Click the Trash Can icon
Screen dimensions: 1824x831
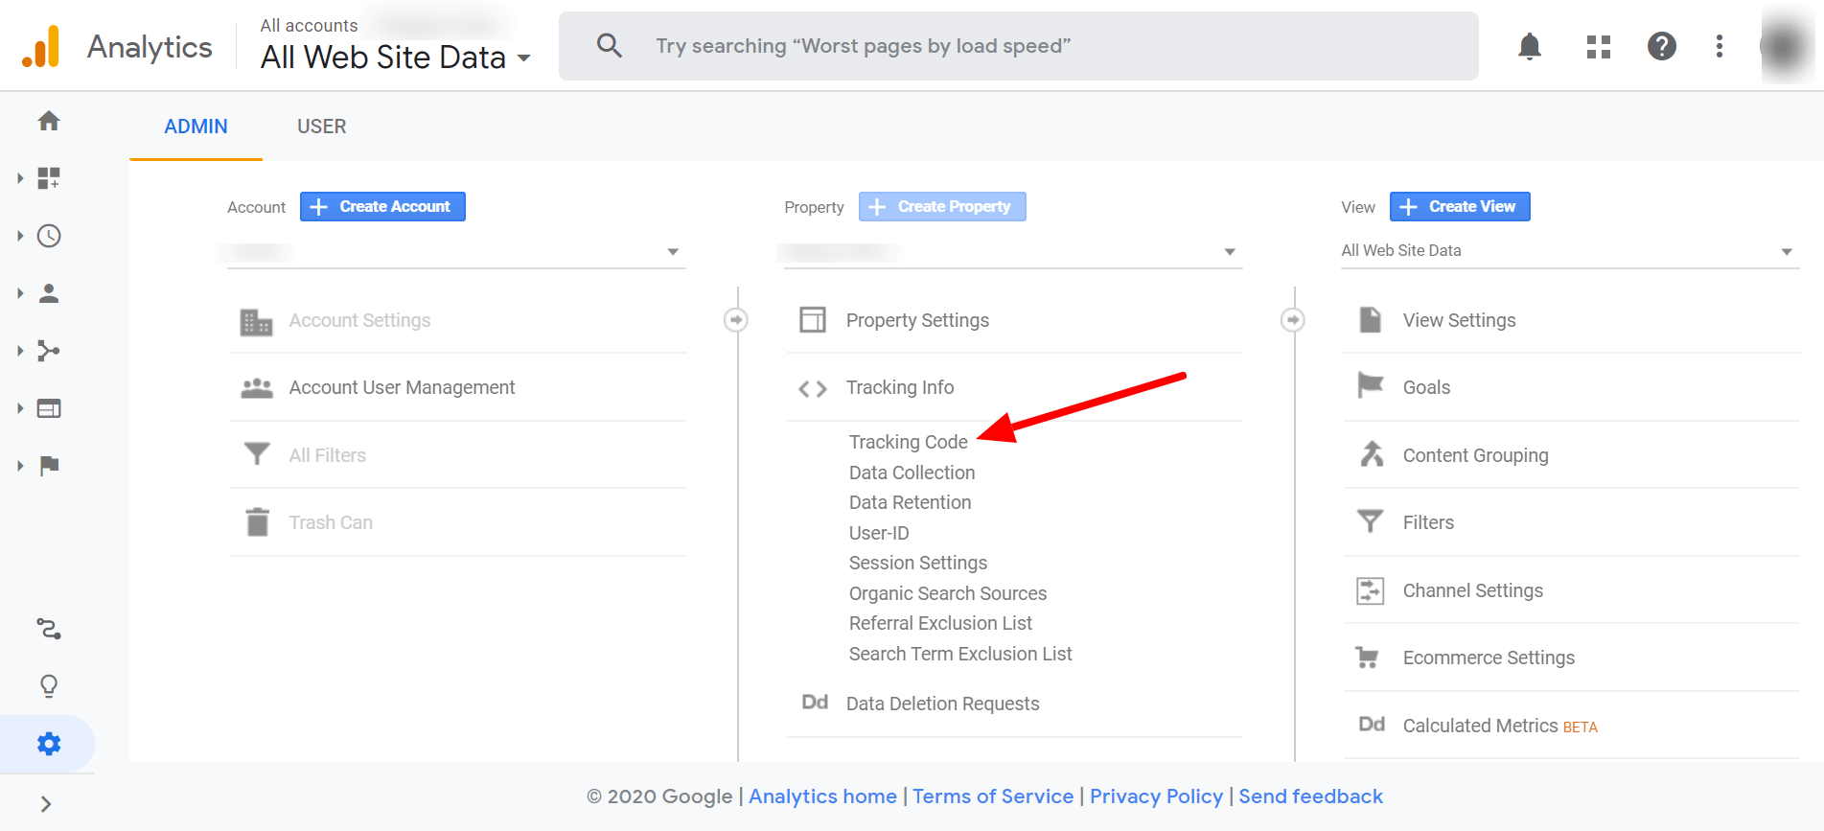(258, 522)
